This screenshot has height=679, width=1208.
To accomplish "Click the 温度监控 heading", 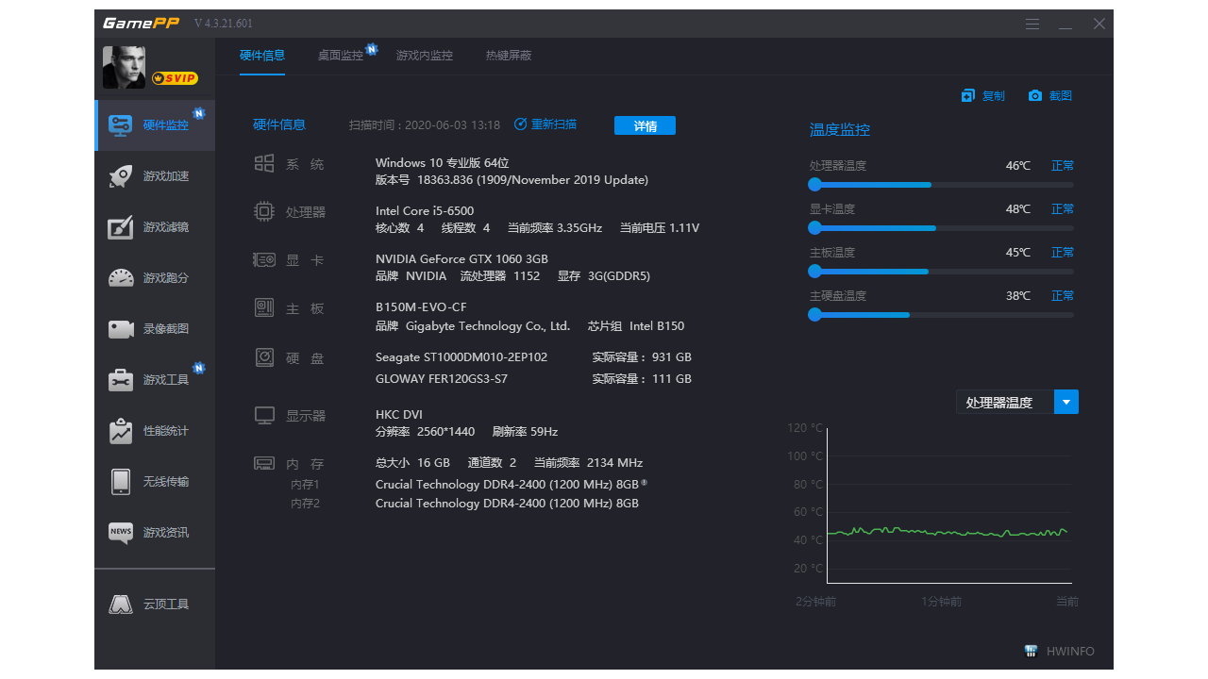I will tap(840, 130).
